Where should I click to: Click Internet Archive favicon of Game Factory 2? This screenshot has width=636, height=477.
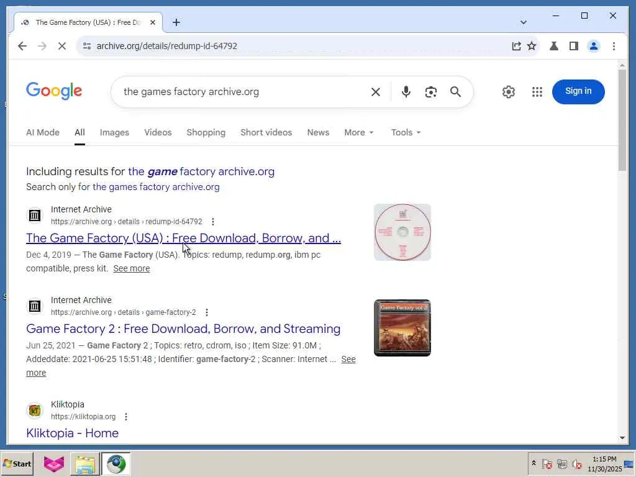(35, 306)
